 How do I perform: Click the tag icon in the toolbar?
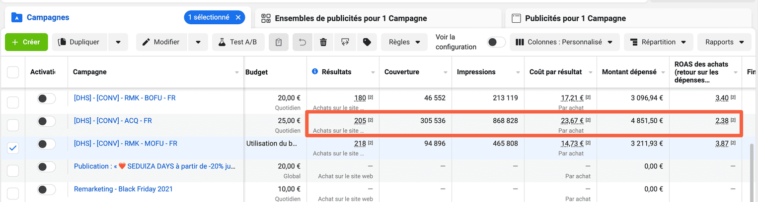[367, 43]
